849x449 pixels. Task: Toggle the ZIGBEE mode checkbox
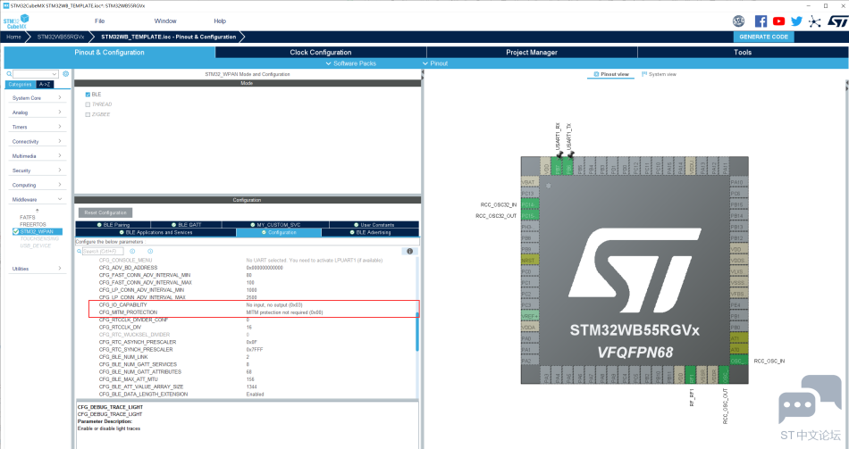pos(88,114)
